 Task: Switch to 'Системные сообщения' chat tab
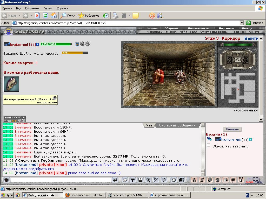[x=177, y=125]
